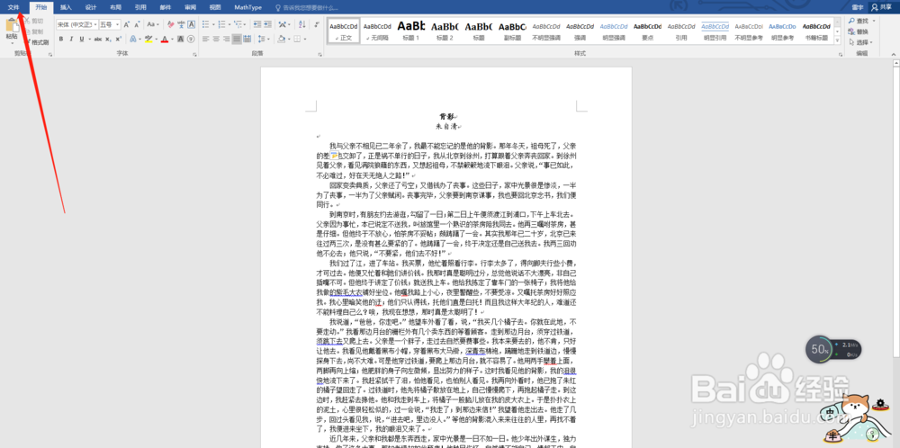The image size is (900, 448).
Task: Open the File (文件) menu
Action: [x=13, y=7]
